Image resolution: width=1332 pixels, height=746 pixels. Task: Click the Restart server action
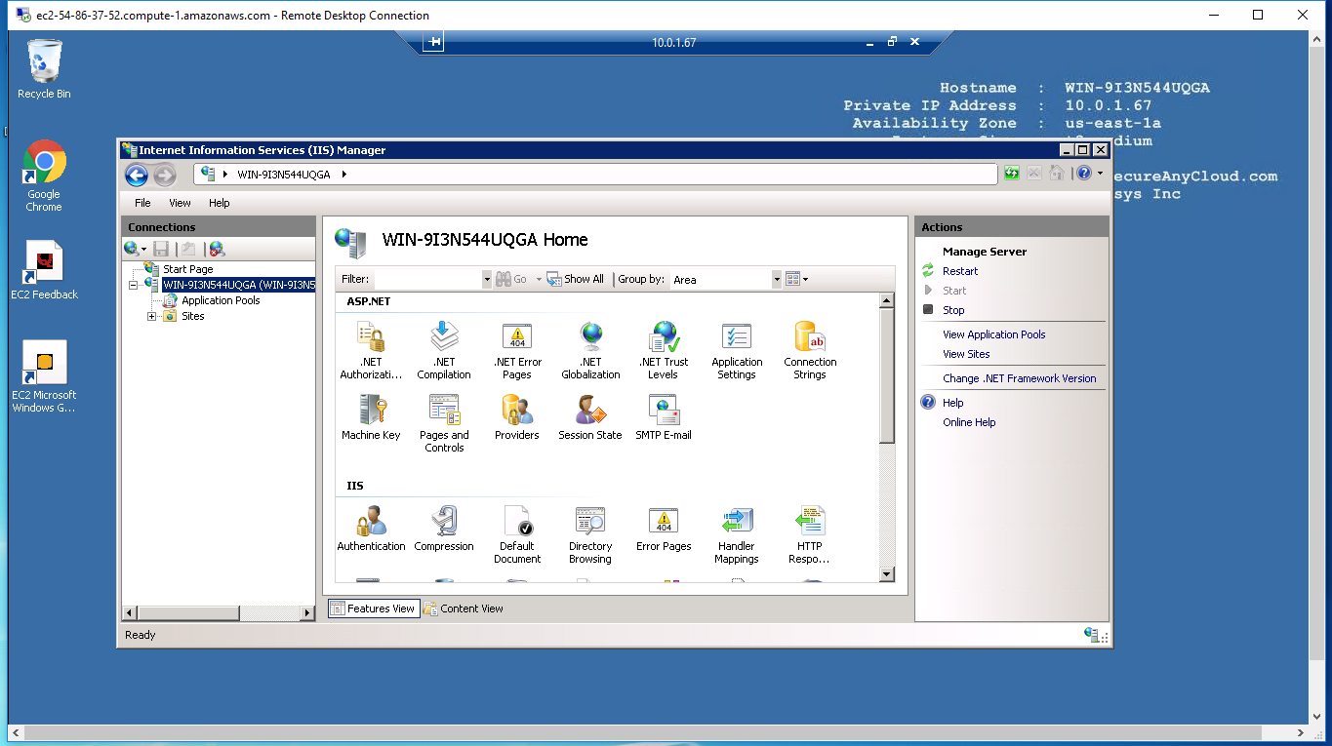[x=960, y=271]
